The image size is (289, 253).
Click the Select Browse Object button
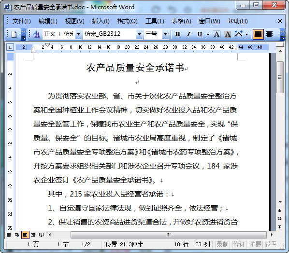(280, 219)
